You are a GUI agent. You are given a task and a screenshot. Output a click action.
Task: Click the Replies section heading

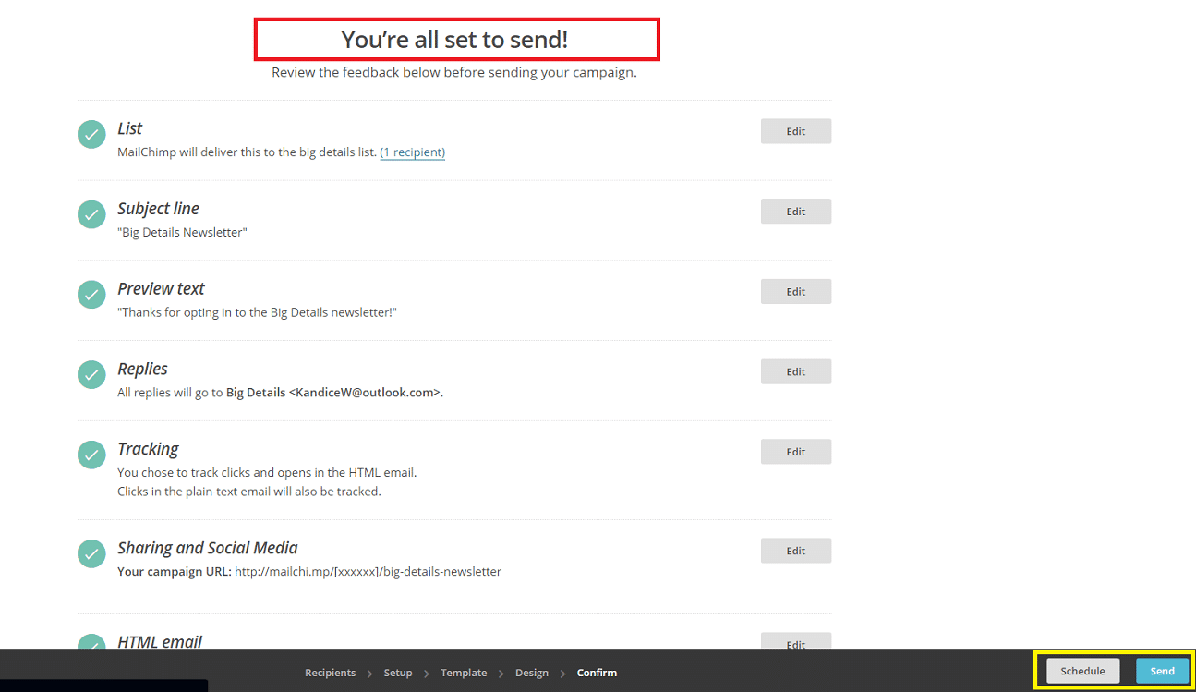coord(142,369)
